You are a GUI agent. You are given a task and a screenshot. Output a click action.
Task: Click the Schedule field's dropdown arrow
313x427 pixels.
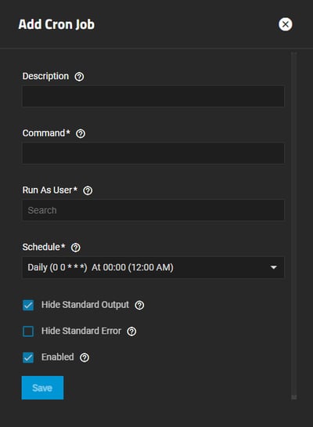[274, 267]
